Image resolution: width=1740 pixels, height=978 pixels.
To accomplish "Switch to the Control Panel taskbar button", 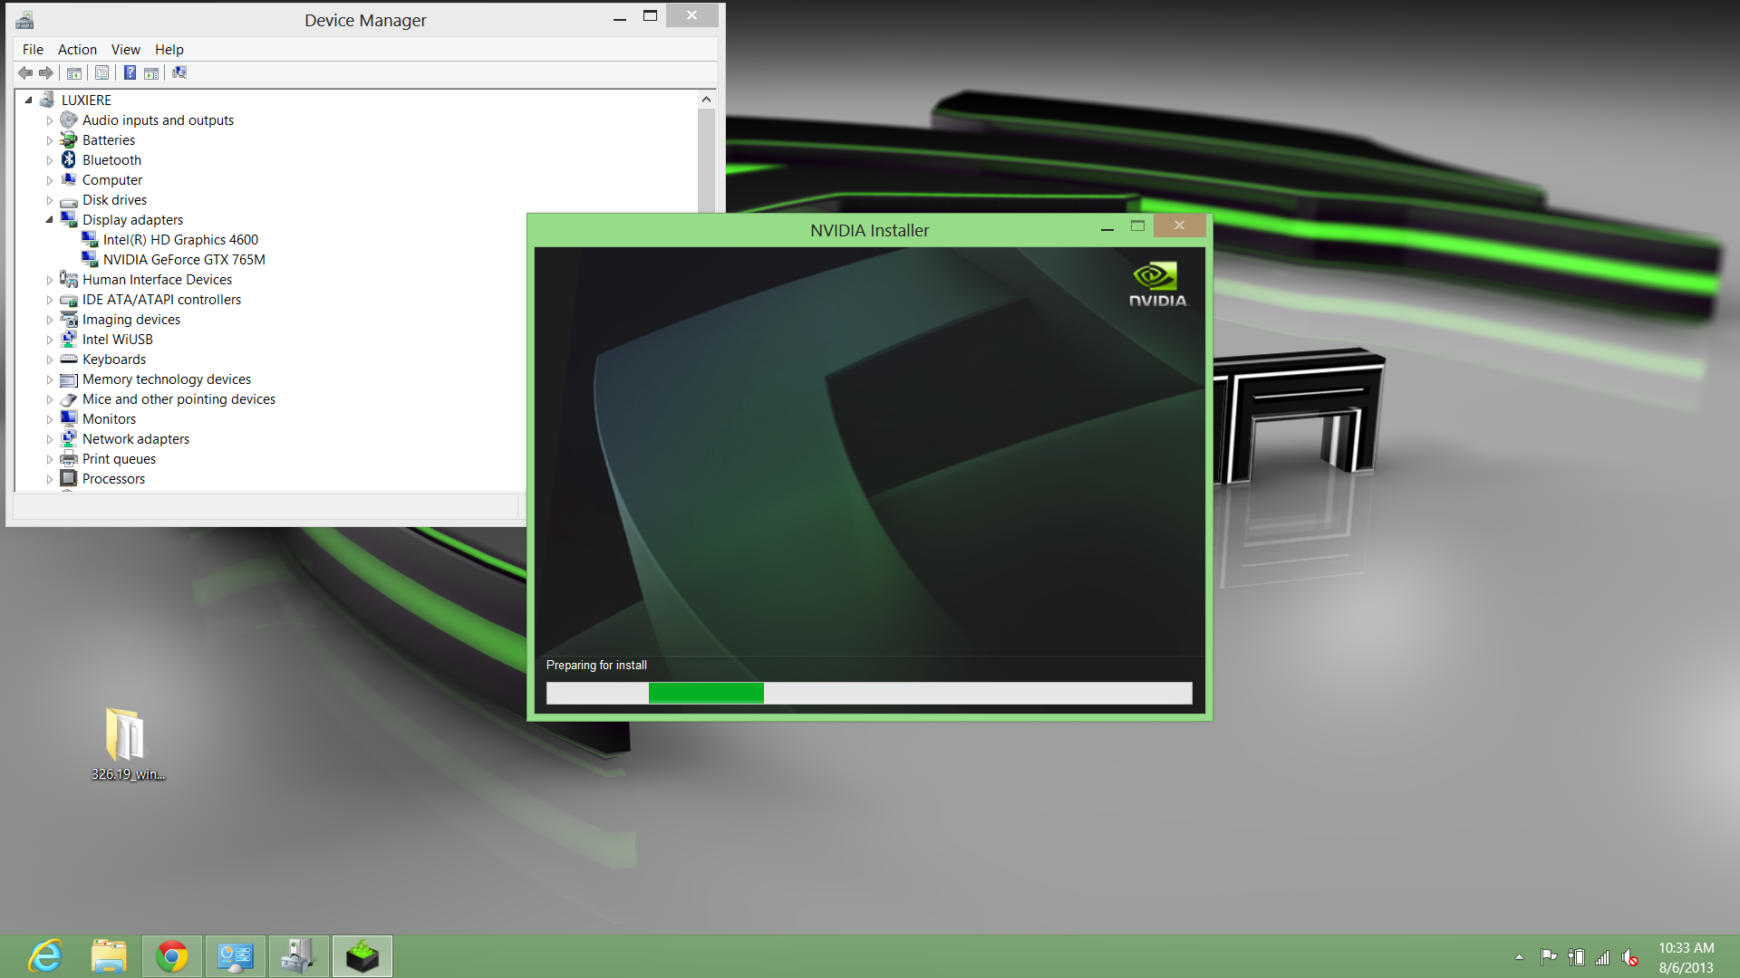I will [x=236, y=956].
